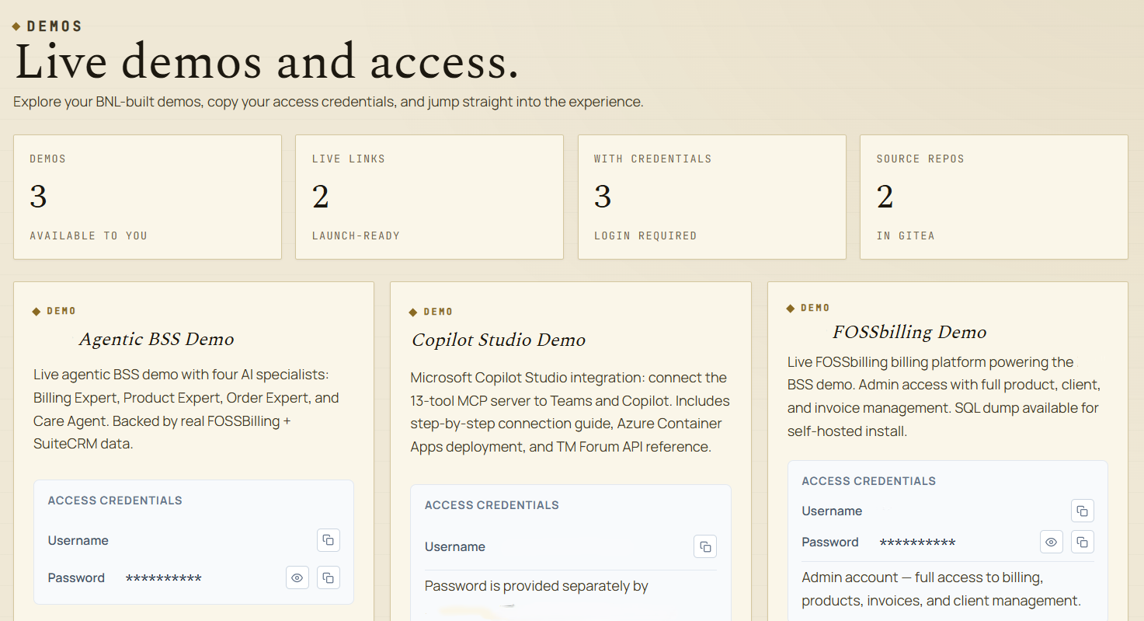Screen dimensions: 1144x621
Task: Click the DEMO tag above Agentic BSS Demo
Action: 61,311
